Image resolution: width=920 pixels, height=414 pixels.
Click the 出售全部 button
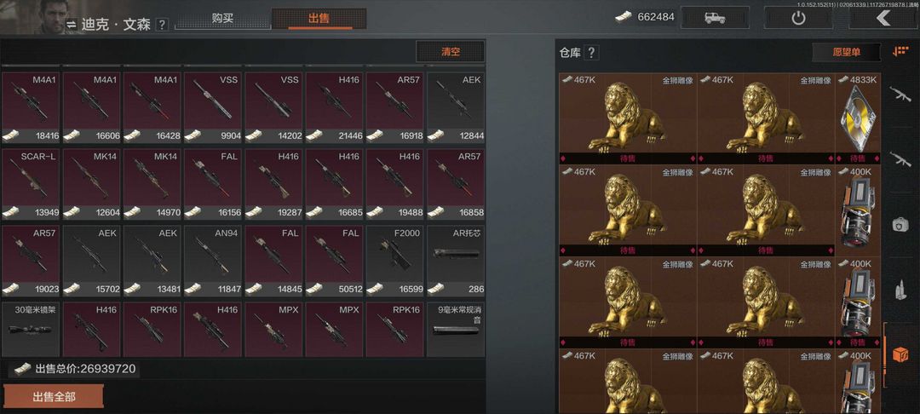click(x=54, y=397)
